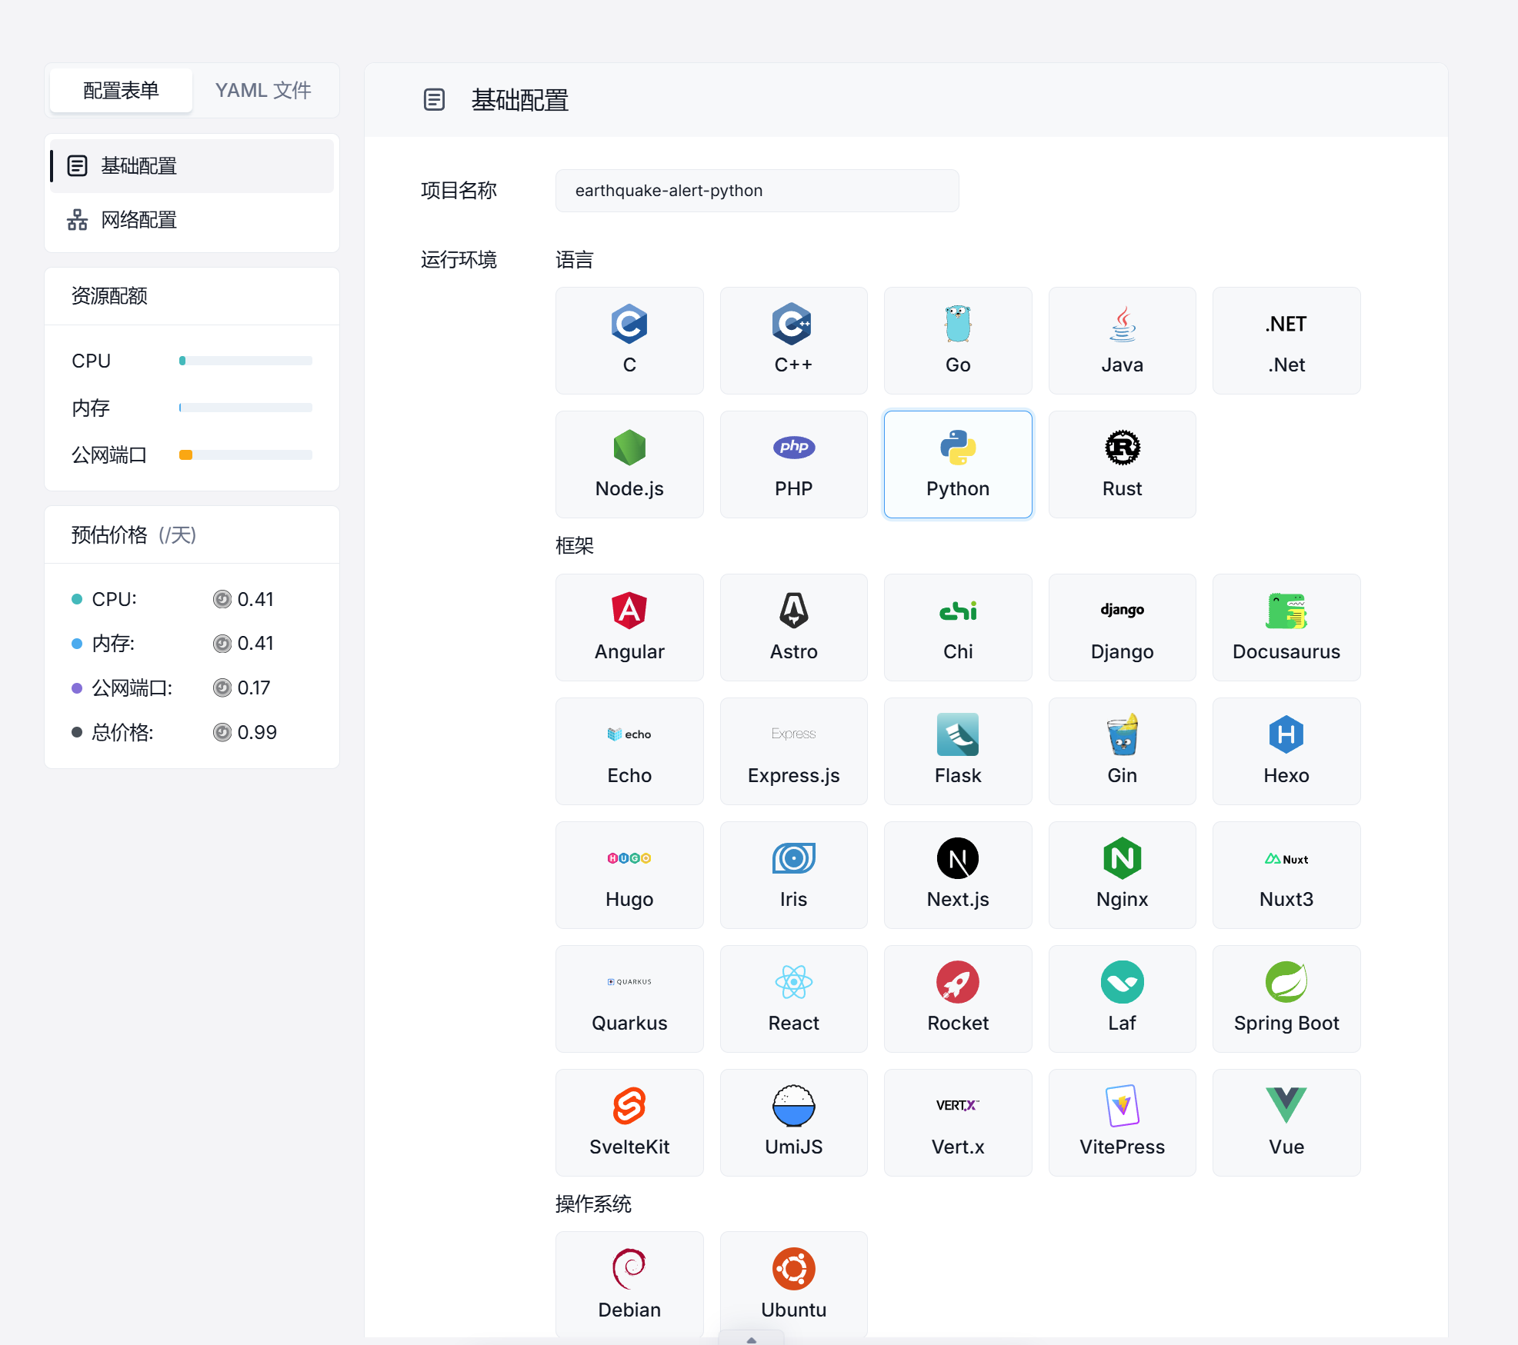1518x1345 pixels.
Task: Click the 公网端口 quota progress bar
Action: [x=245, y=455]
